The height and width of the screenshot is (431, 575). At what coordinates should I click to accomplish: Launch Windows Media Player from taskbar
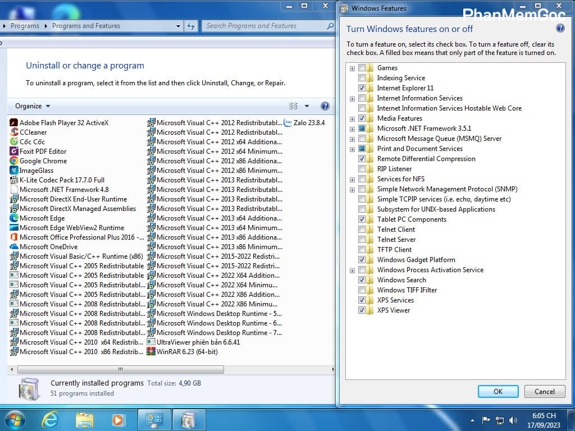[118, 420]
